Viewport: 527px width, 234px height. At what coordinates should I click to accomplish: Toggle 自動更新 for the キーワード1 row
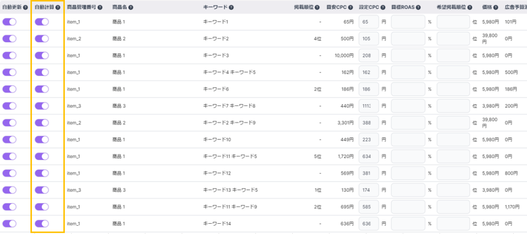tap(9, 22)
